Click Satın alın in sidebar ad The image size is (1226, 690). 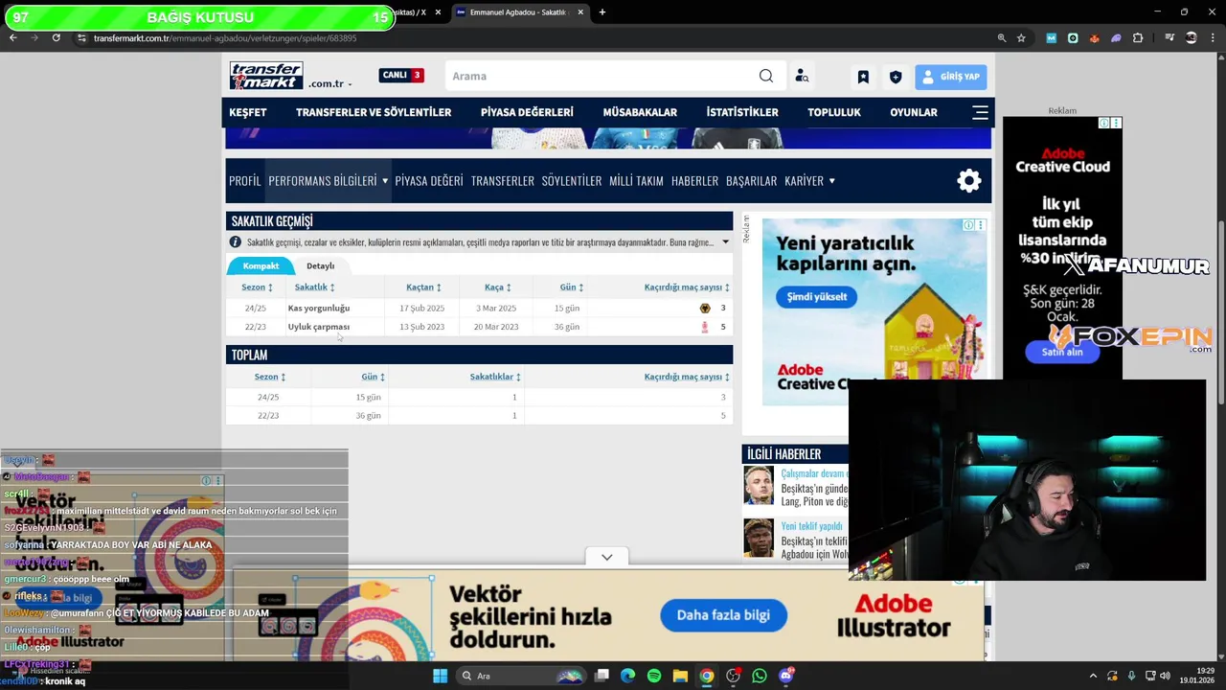click(1062, 352)
